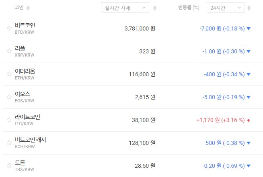
Task: Toggle the 리플 favorite star
Action: [9, 51]
